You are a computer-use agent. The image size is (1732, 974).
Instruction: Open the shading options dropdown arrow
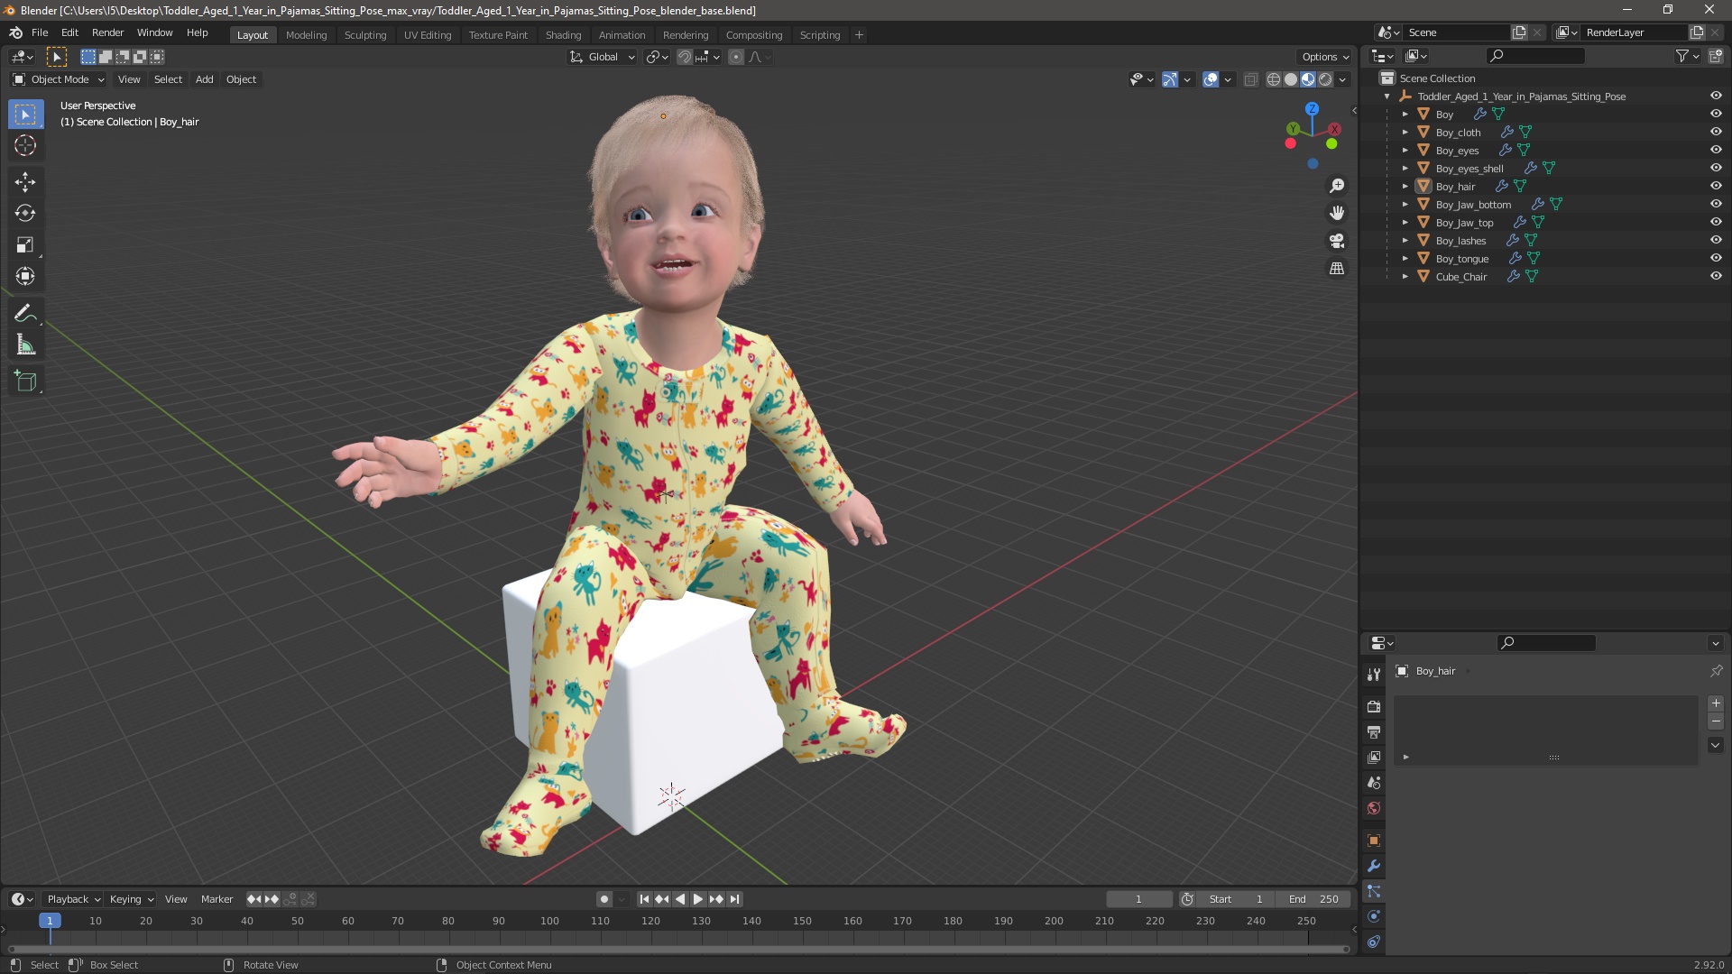click(1342, 79)
